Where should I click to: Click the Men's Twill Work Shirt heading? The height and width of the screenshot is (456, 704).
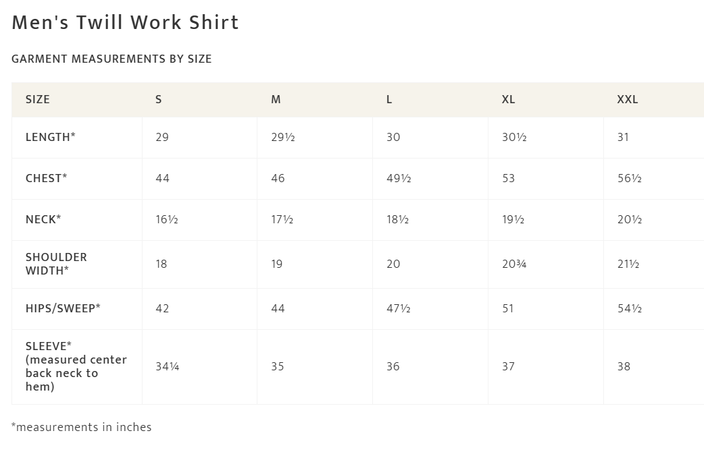point(125,22)
